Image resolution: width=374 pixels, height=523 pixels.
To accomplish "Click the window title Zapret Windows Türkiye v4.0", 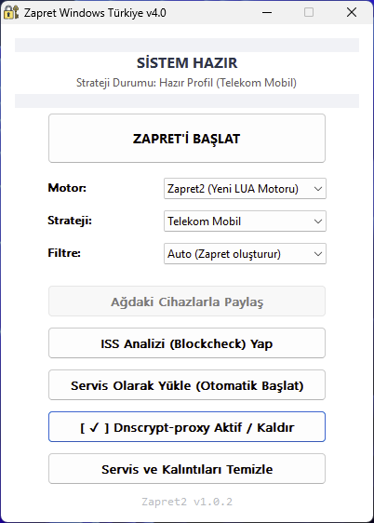I will pyautogui.click(x=95, y=13).
